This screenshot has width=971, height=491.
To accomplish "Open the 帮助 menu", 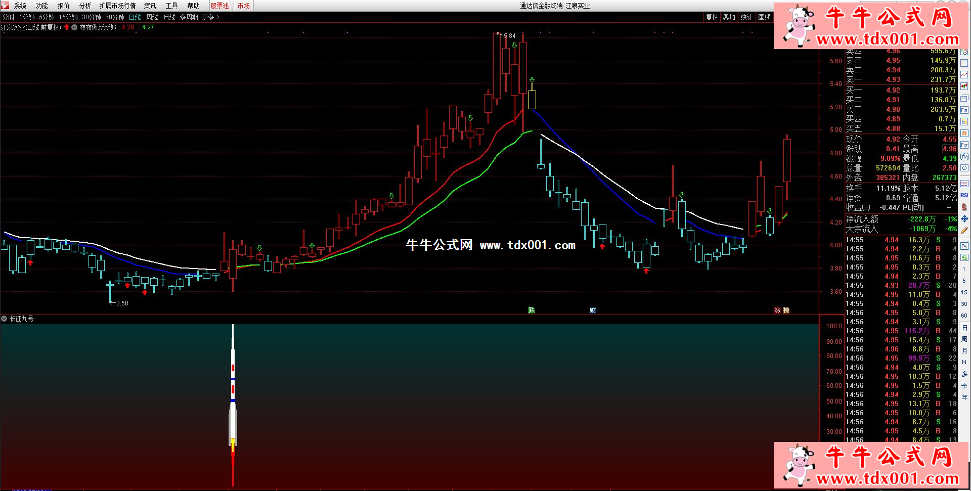I will point(194,6).
